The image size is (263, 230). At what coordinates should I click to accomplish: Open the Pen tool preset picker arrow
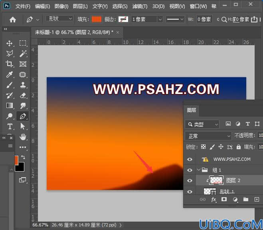coord(38,20)
